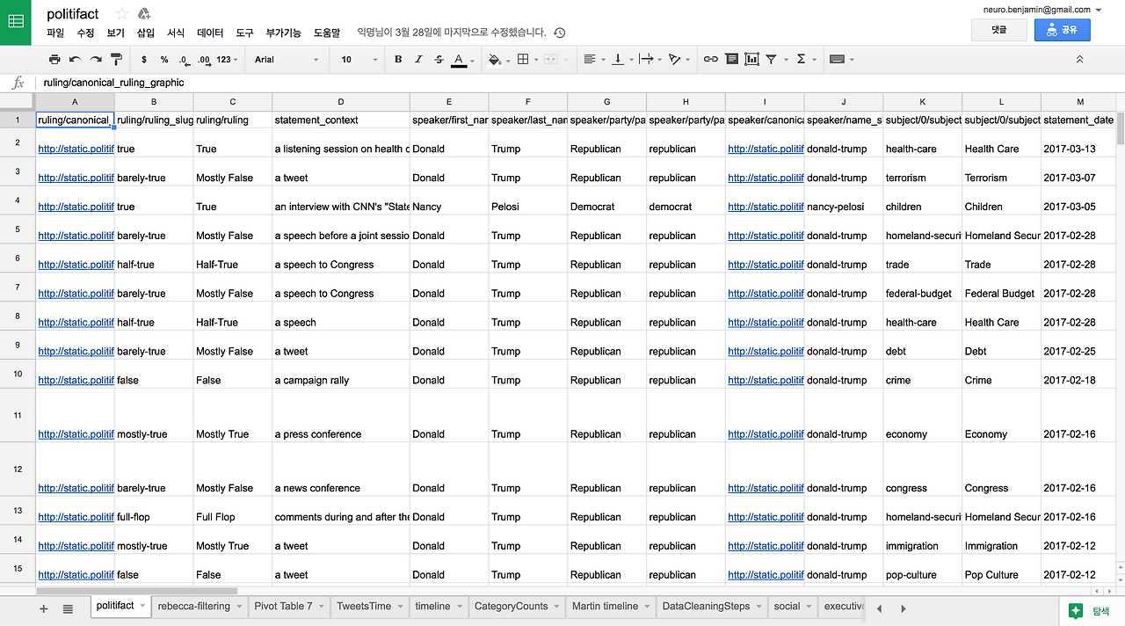Open revision history clock icon
Screen dimensions: 1125x626
pos(560,33)
